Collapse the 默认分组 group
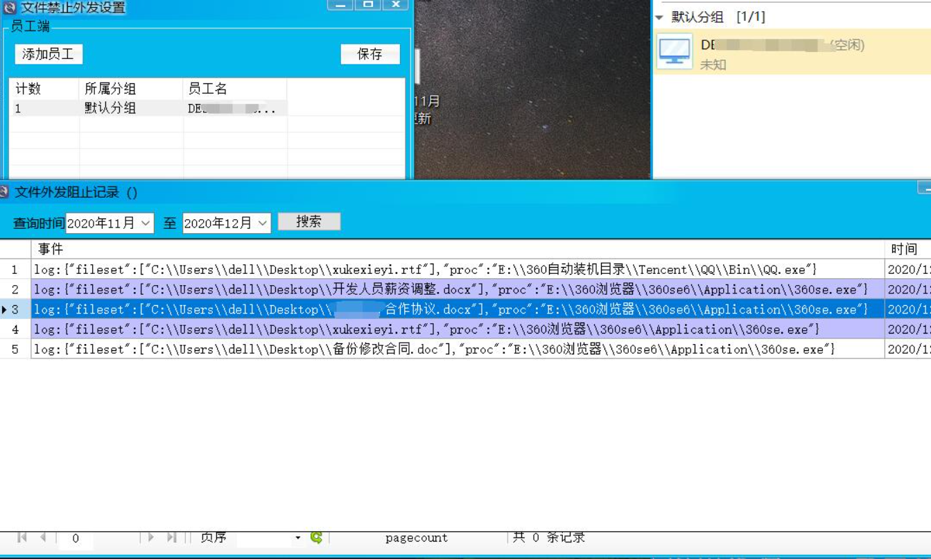 659,17
